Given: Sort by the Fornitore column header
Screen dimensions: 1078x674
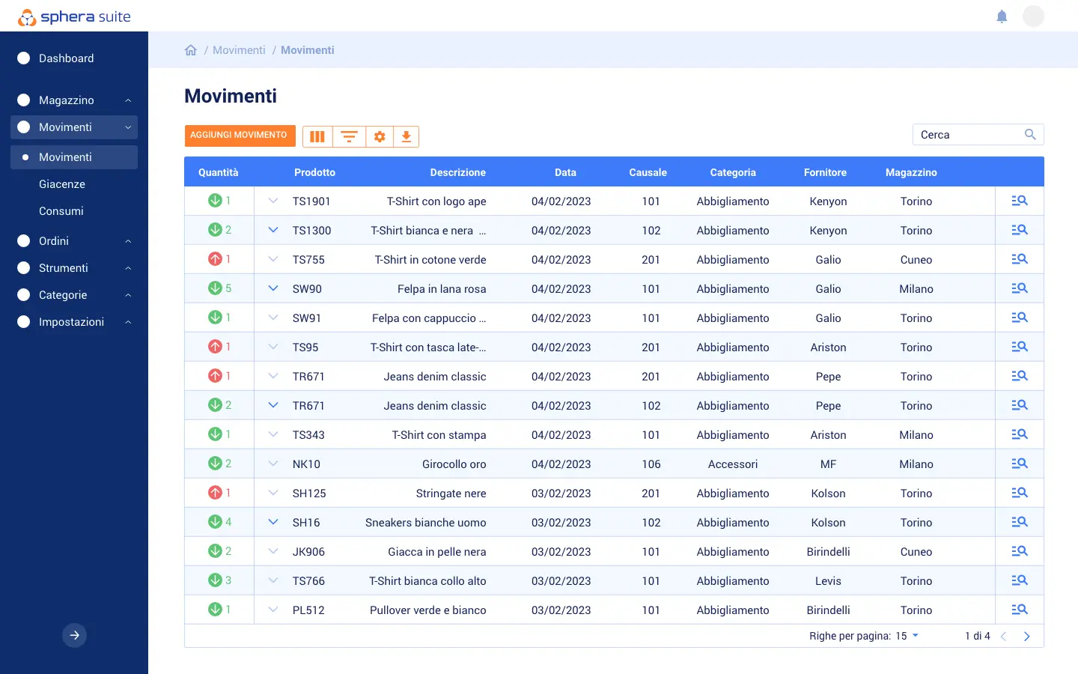Looking at the screenshot, I should pyautogui.click(x=825, y=172).
